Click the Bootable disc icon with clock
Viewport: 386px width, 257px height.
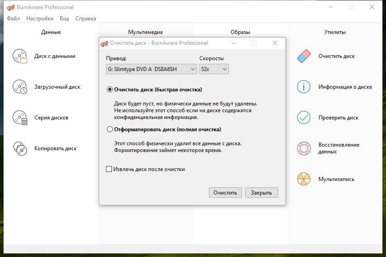click(20, 87)
